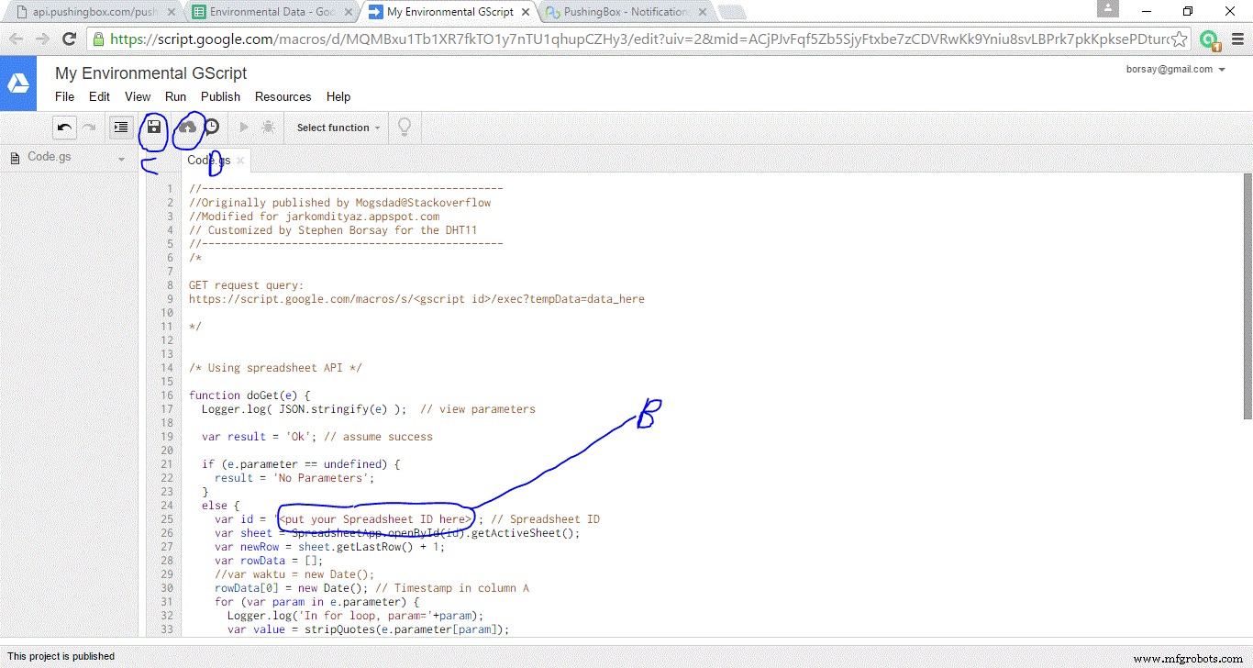This screenshot has height=668, width=1253.
Task: Click the Apps Script logo in the top-left corner
Action: pyautogui.click(x=18, y=83)
